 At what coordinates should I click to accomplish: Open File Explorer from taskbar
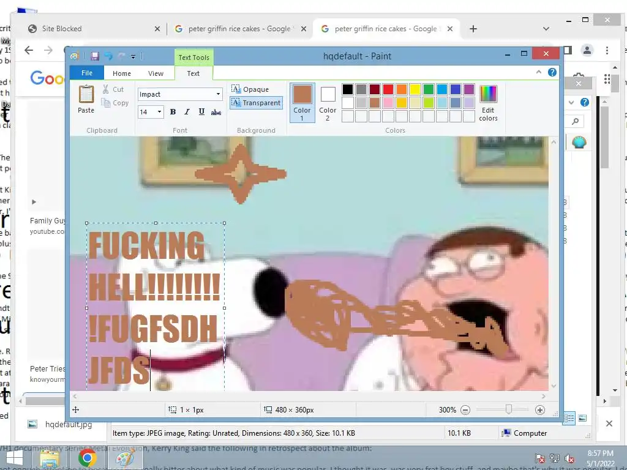[50, 458]
